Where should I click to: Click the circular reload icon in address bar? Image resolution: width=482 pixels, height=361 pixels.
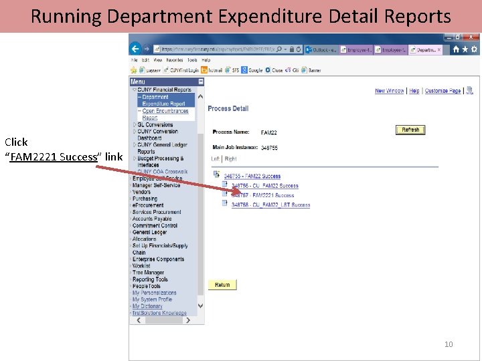(x=299, y=49)
